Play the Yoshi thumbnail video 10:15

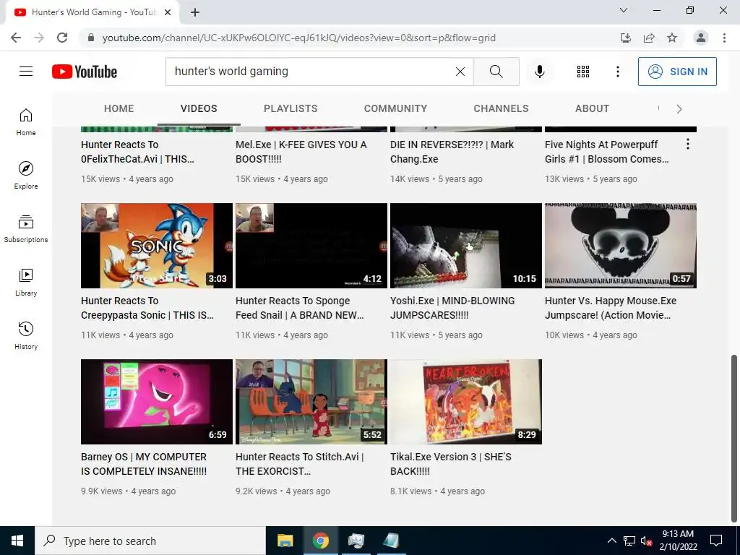coord(466,246)
